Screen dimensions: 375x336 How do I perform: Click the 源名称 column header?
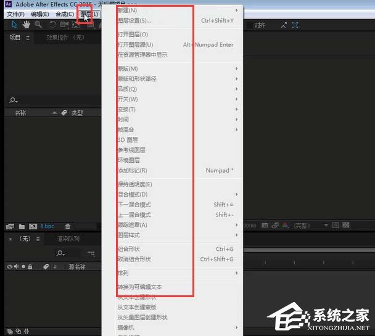pyautogui.click(x=77, y=267)
